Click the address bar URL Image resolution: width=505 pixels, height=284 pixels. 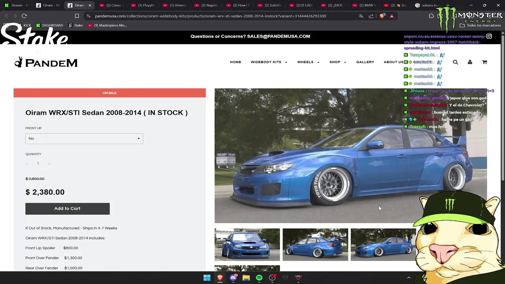point(210,16)
